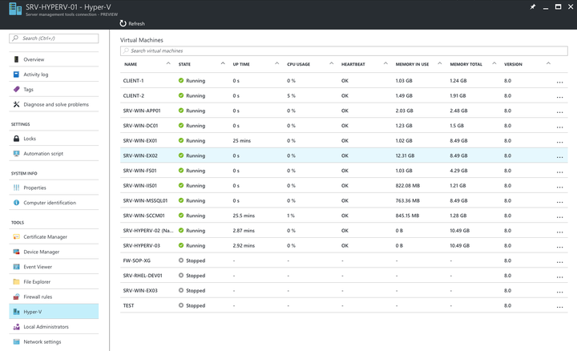
Task: Select the SRV-WIN-FS01 virtual machine name
Action: (x=139, y=171)
